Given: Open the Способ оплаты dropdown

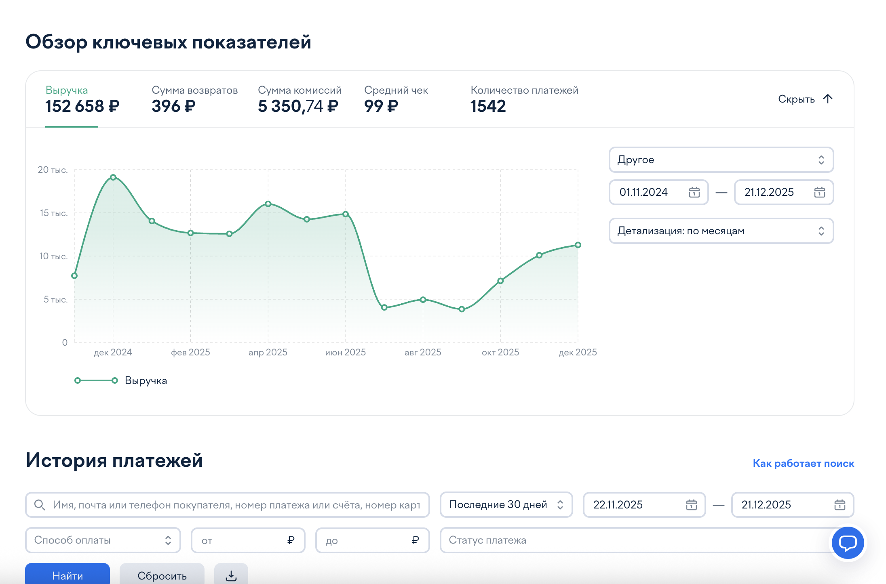Looking at the screenshot, I should [103, 540].
